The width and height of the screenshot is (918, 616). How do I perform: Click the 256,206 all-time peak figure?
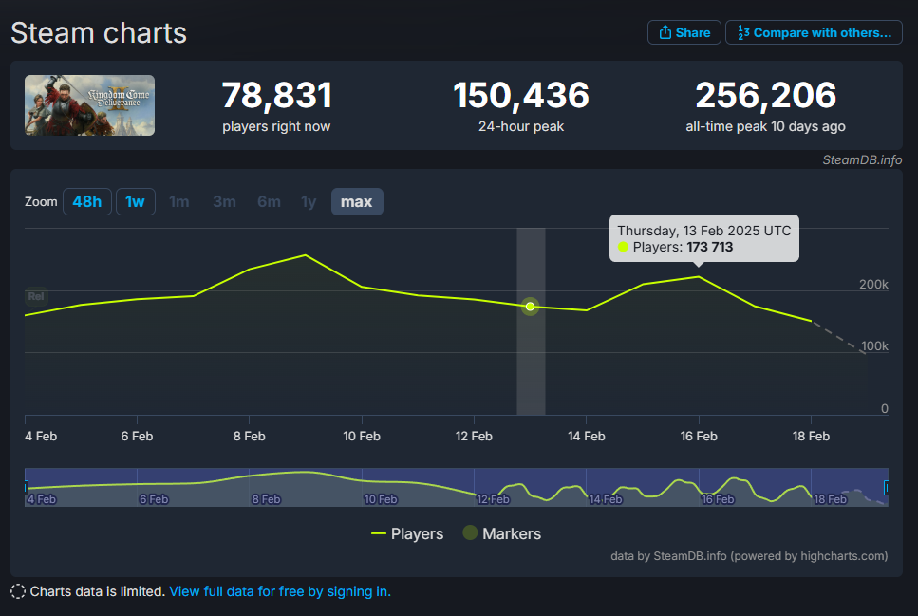[766, 95]
